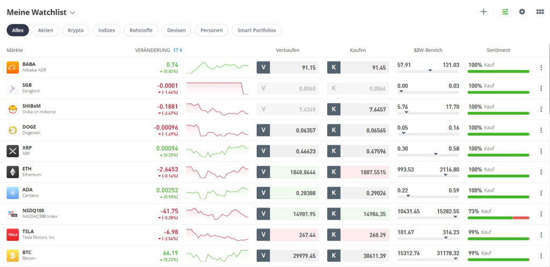Open watchlist settings gear icon
Viewport: 550px width, 267px height.
(x=522, y=12)
